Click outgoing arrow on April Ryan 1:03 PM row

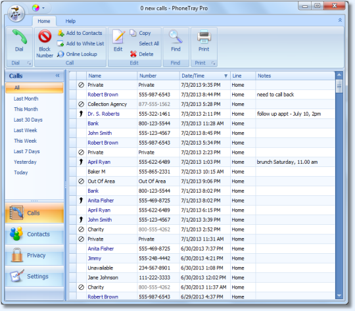tap(81, 162)
